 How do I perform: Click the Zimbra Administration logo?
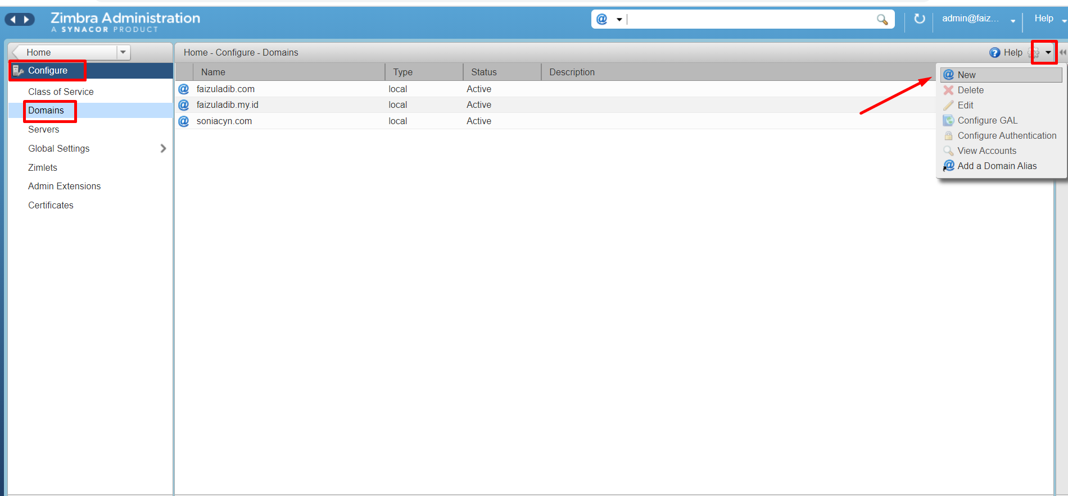125,21
